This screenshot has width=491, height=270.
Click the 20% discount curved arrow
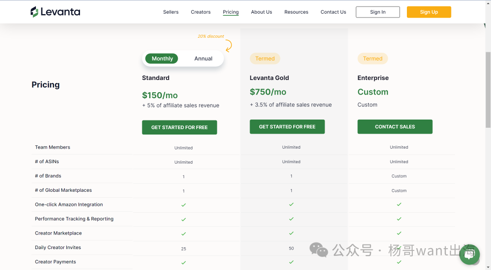point(228,45)
